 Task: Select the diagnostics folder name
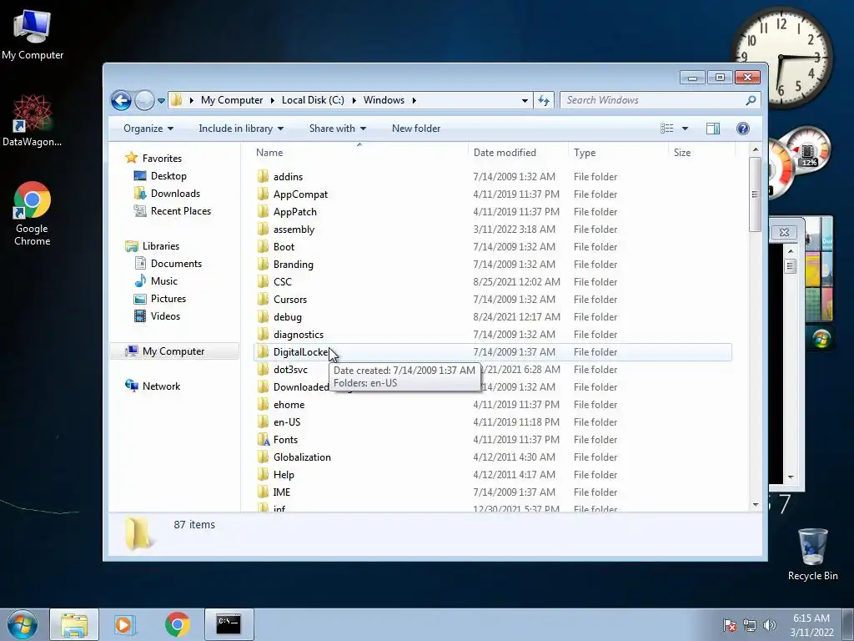coord(299,335)
